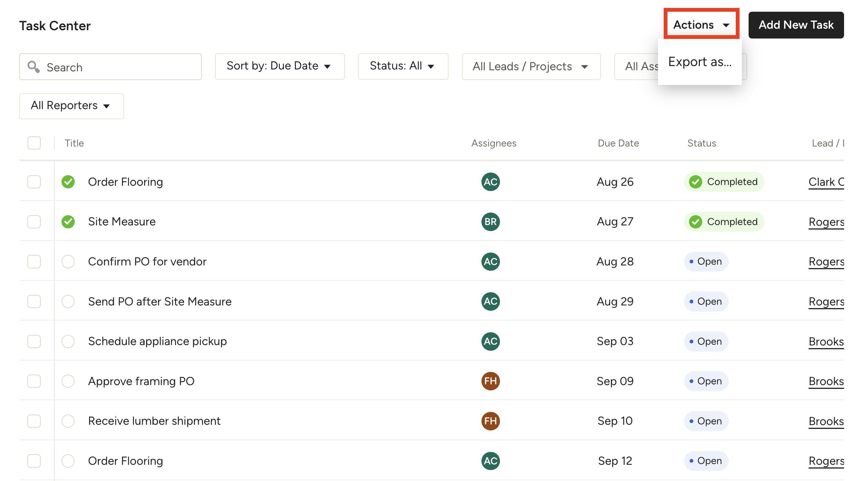This screenshot has width=855, height=481.
Task: Open the Sort by: Due Date dropdown
Action: pos(279,66)
